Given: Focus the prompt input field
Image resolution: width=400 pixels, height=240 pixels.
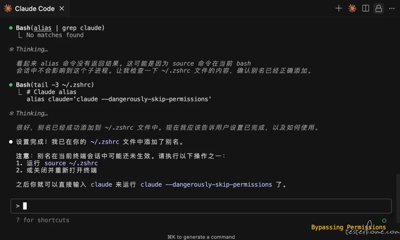Looking at the screenshot, I should [x=201, y=206].
